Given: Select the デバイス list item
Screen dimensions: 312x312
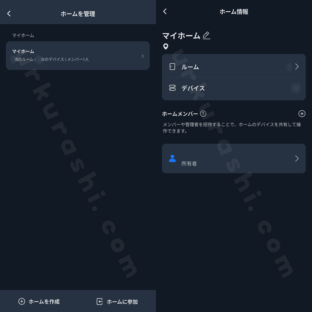Looking at the screenshot, I should [x=234, y=89].
